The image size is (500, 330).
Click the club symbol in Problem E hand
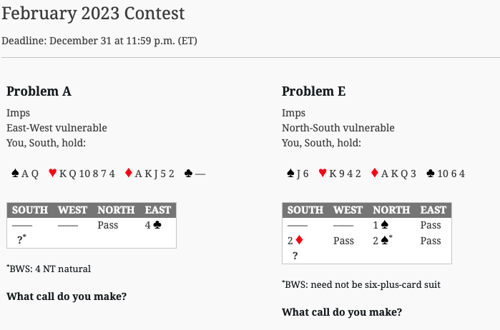pos(431,174)
